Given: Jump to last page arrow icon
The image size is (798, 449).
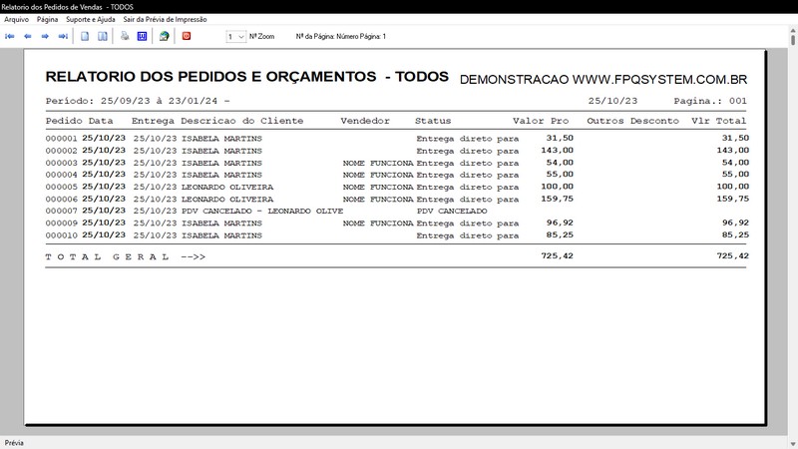Looking at the screenshot, I should point(63,36).
